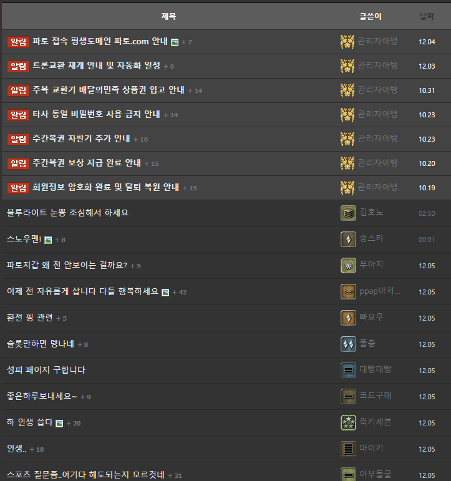
Task: Click the rank badge icon of 무아지
Action: 348,266
